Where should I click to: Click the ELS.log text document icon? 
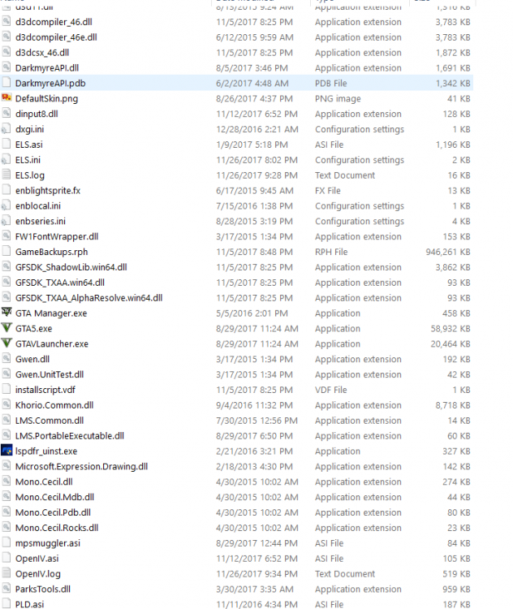[x=6, y=175]
